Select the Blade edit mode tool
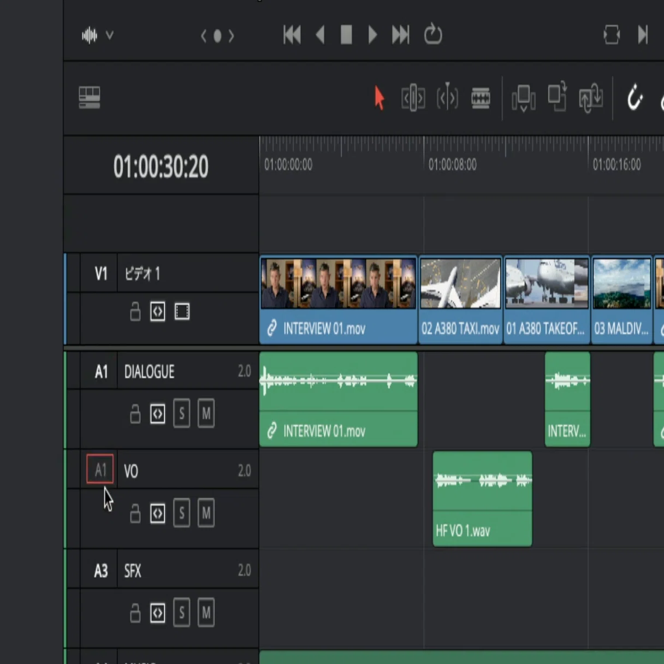664x664 pixels. coord(481,98)
